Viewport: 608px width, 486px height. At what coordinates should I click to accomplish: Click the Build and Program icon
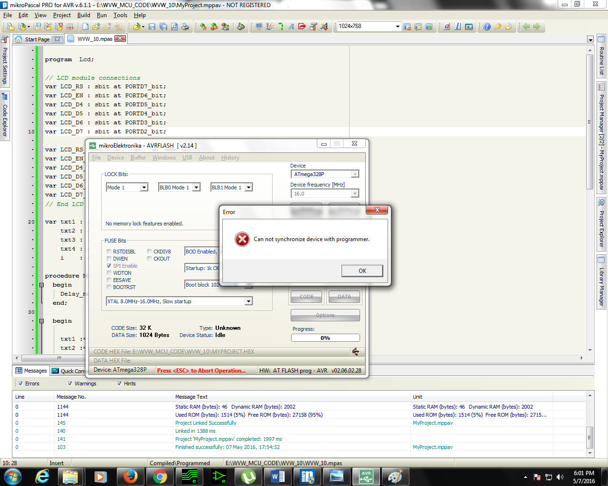[x=225, y=27]
